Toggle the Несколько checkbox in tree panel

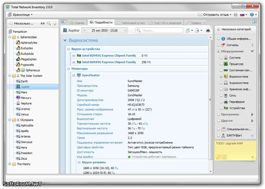(11, 23)
